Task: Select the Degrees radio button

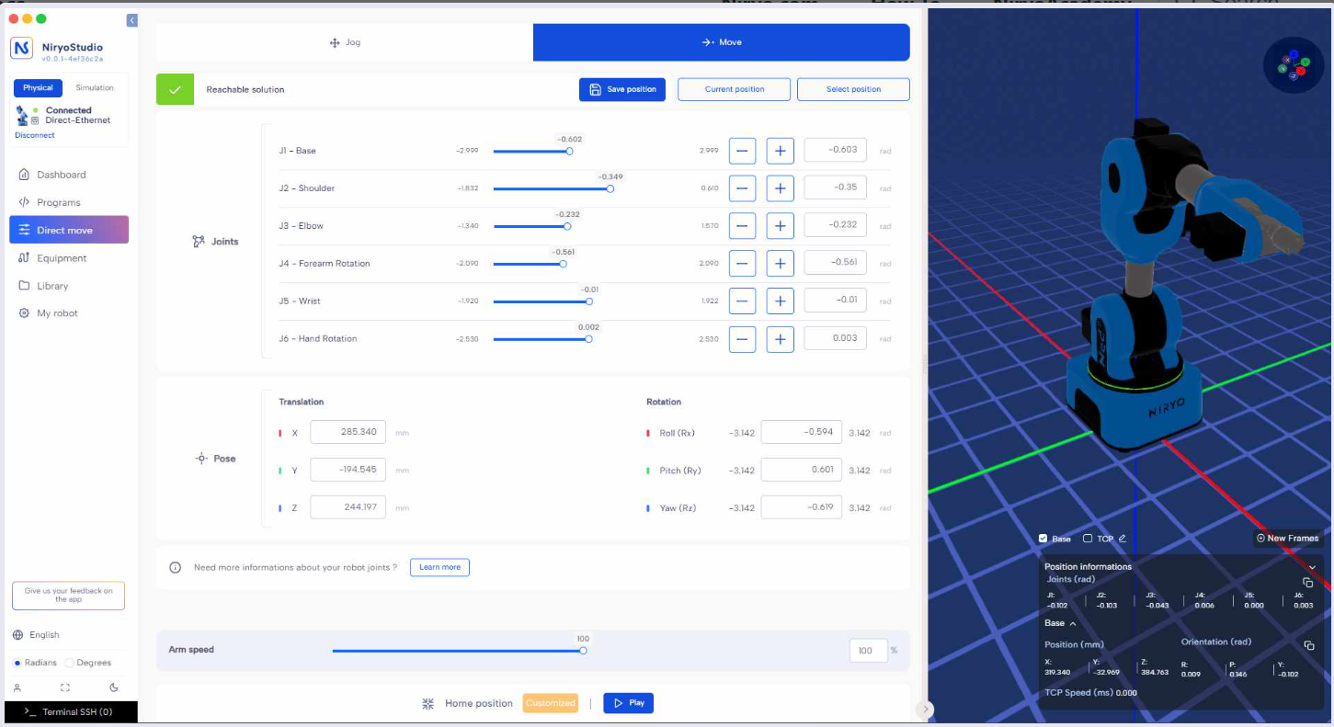Action: (72, 663)
